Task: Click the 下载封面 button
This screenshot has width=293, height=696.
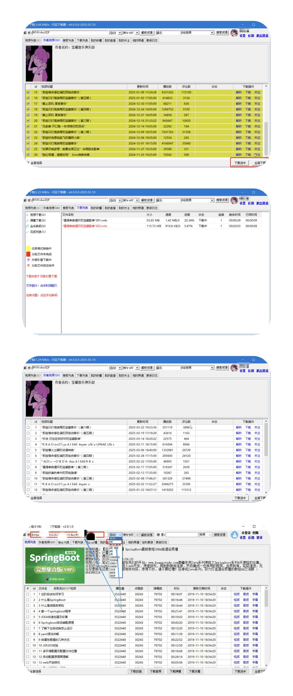Action: click(136, 671)
